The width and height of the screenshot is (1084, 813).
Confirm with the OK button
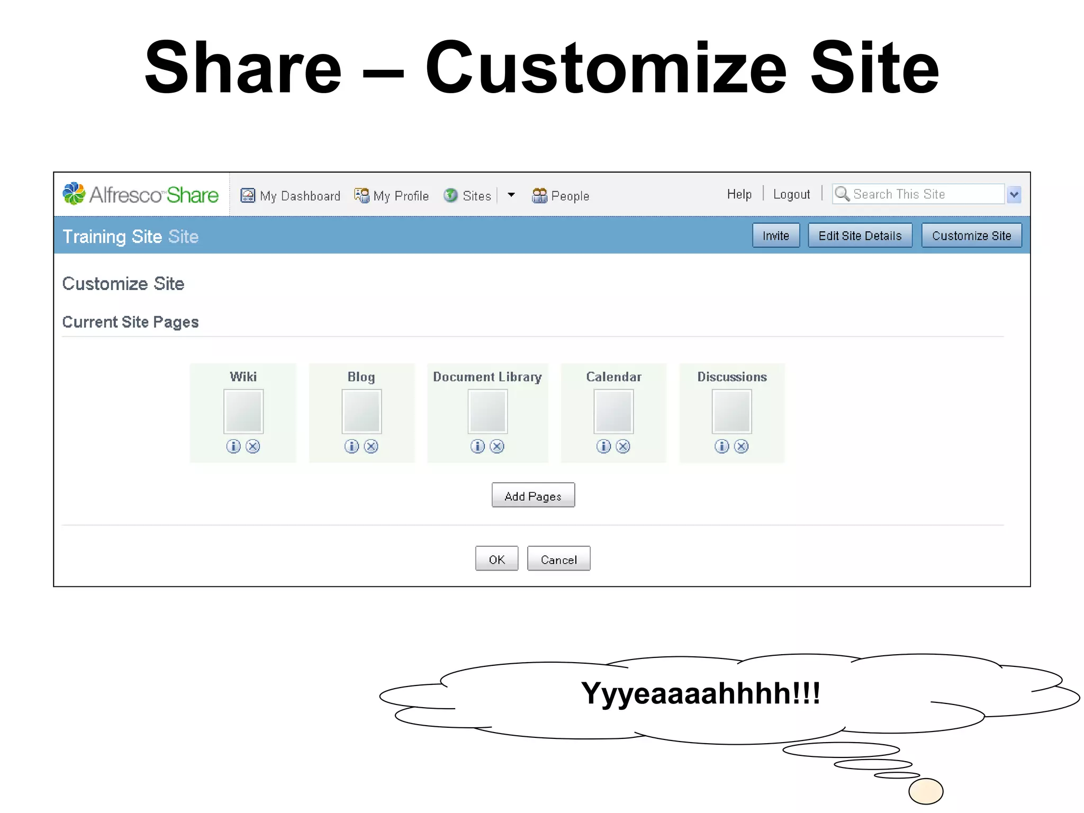[x=496, y=559]
